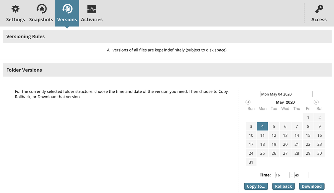The image size is (334, 193).
Task: Choose May 1 on the calendar
Action: coord(308,117)
